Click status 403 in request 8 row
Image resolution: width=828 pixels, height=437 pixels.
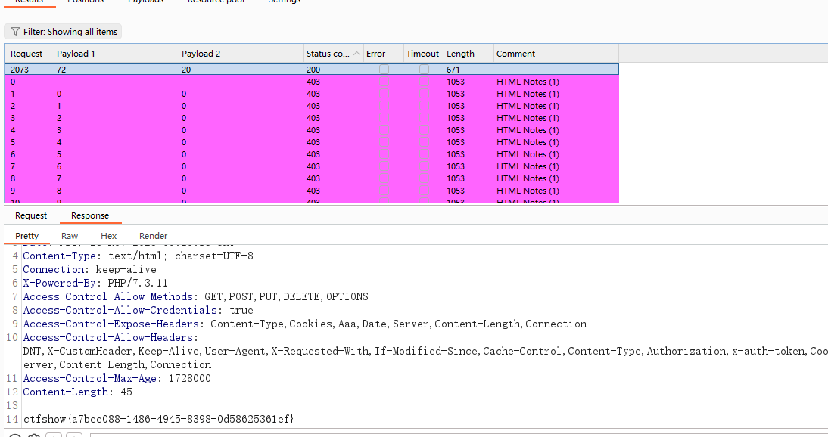coord(313,178)
